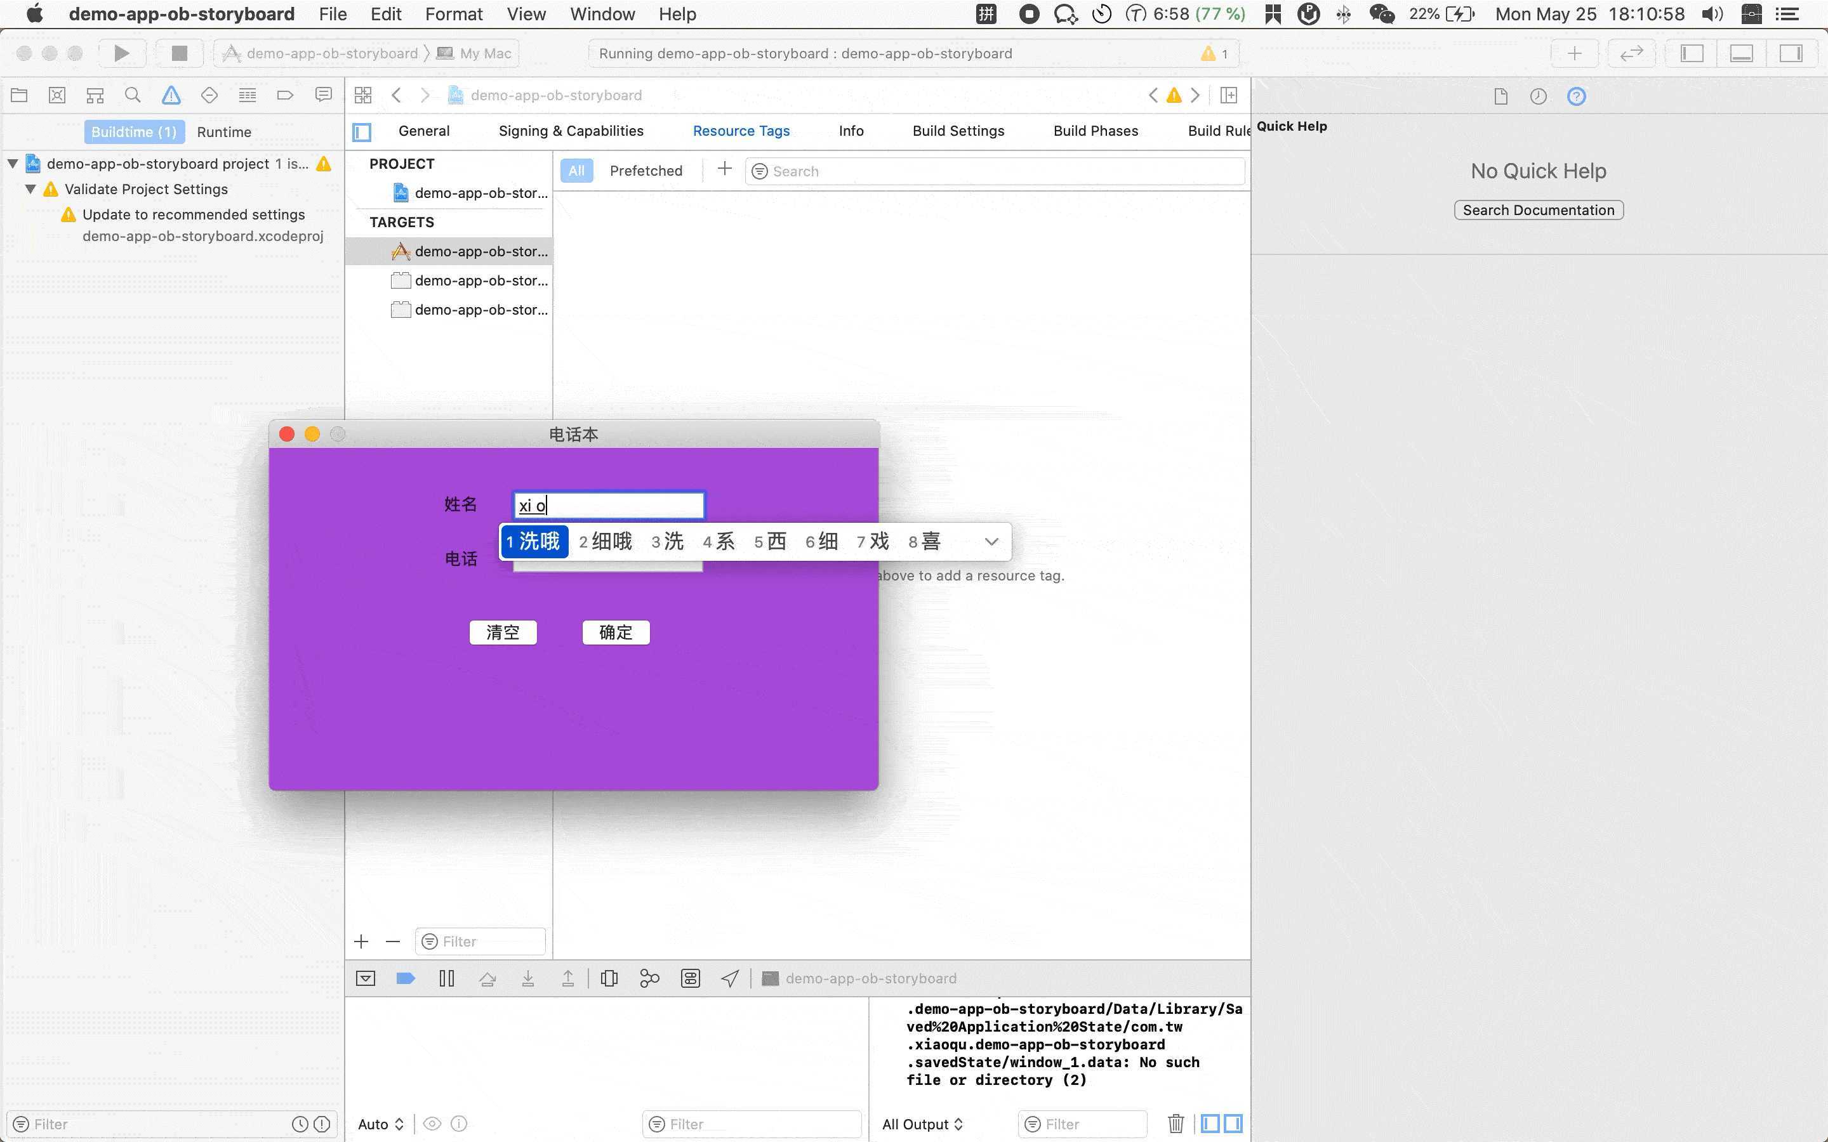Switch to Signing & Capabilities tab
Screen dimensions: 1828x1142
click(571, 131)
